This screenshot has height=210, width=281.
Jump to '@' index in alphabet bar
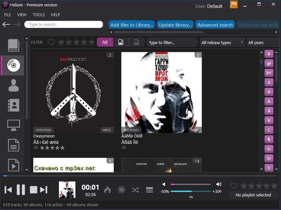(x=269, y=63)
